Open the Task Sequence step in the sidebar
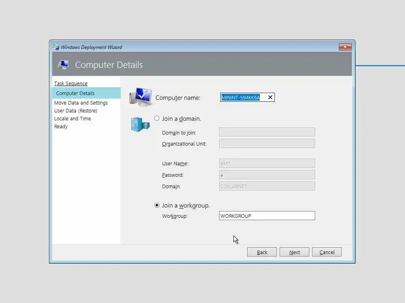 coord(71,84)
